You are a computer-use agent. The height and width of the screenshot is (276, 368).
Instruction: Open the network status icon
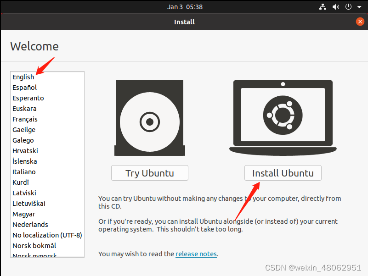(x=323, y=7)
